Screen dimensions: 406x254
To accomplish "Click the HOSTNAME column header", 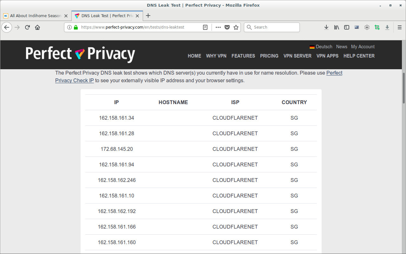I will (x=173, y=102).
